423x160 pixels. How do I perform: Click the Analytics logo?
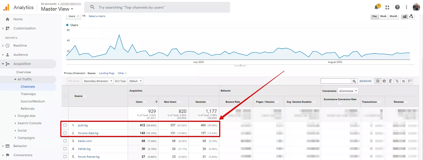point(6,7)
